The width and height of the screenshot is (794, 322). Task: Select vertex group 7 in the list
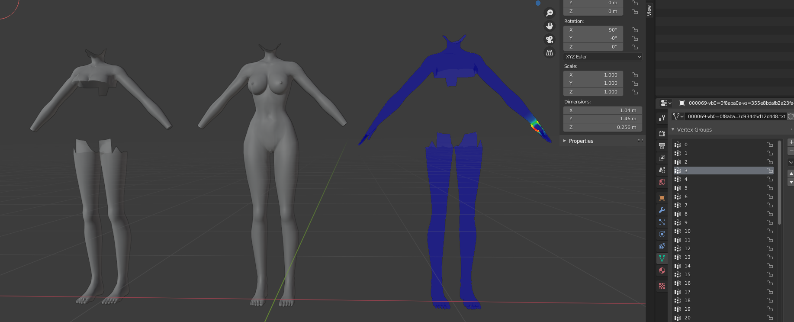click(x=723, y=205)
